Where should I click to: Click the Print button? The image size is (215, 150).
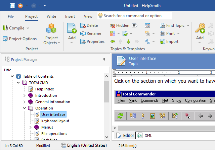click(167, 33)
